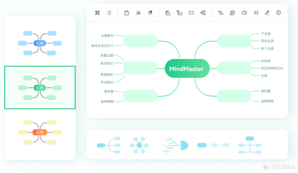The height and width of the screenshot is (173, 298).
Task: Select the radial bubble layout option
Action: (x=139, y=145)
